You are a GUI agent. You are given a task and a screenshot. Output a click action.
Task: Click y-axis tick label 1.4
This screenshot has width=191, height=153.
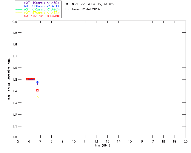click(x=15, y=91)
